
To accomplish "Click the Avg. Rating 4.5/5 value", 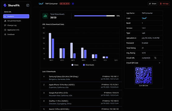I will (144, 53).
